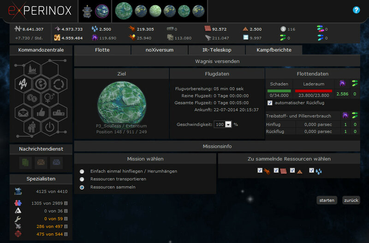Click the N currency icon near 8.641.307
Viewport: 369px width, 243px height.
coord(18,29)
